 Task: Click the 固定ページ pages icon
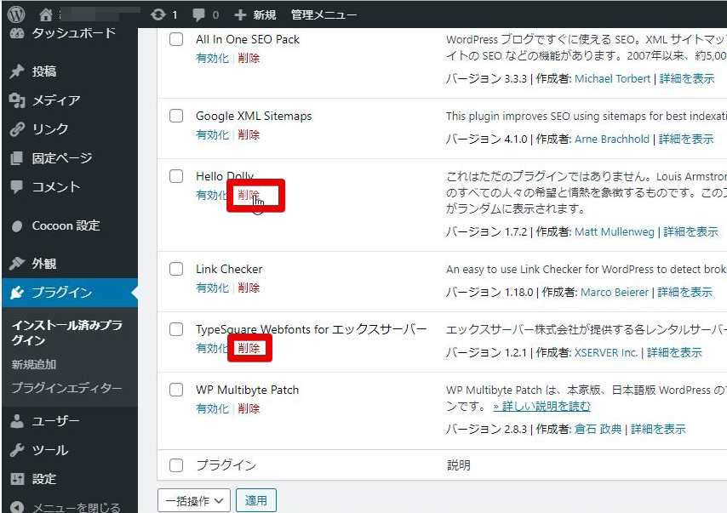click(x=17, y=158)
